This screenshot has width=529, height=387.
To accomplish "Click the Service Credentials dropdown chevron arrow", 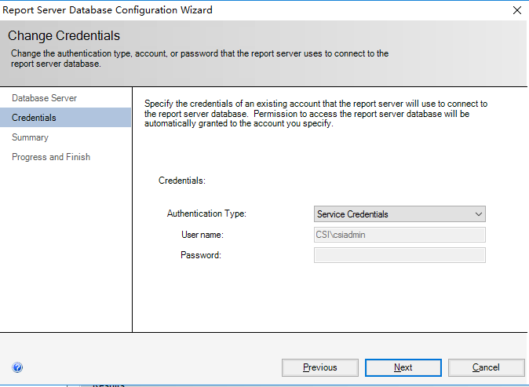I will (x=478, y=214).
